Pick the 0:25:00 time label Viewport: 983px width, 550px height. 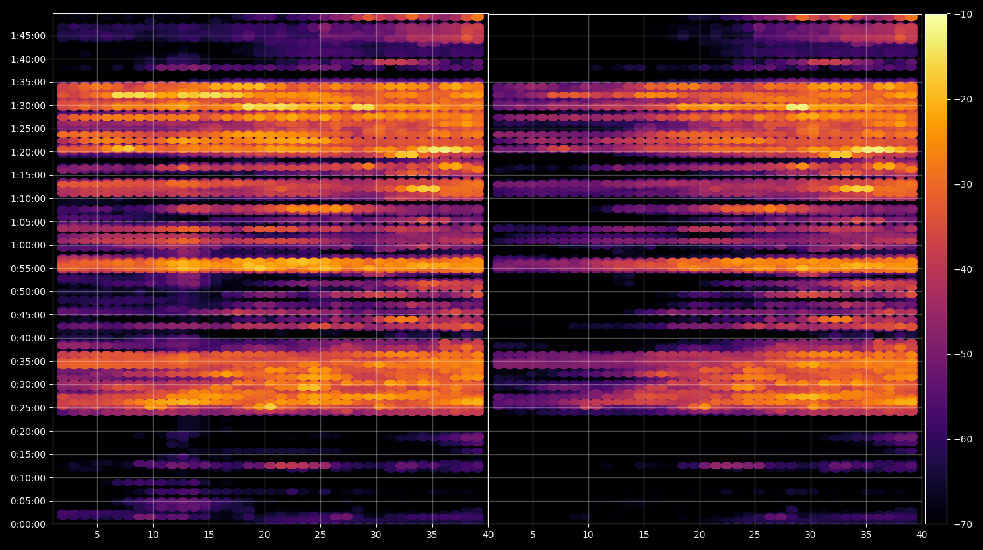28,408
